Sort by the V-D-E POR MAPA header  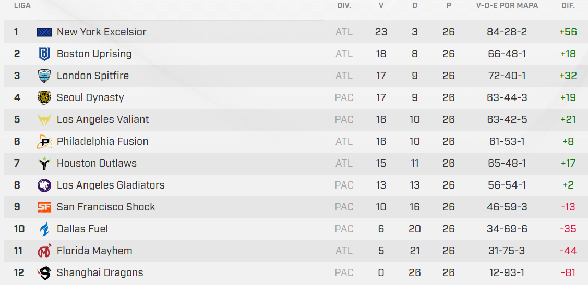pyautogui.click(x=507, y=6)
